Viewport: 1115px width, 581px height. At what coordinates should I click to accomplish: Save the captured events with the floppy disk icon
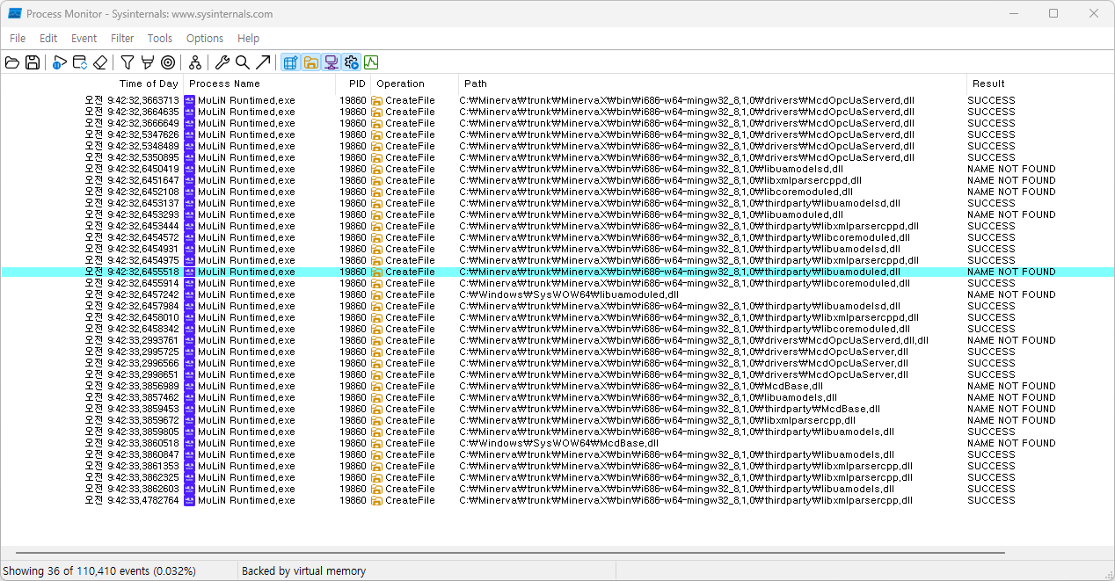(x=33, y=62)
